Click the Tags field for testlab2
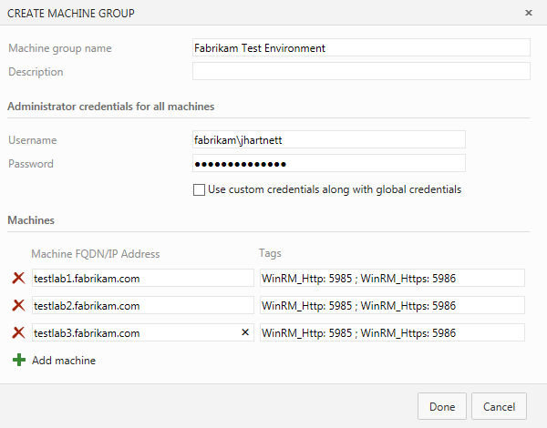Screen dimensions: 547x428 point(392,306)
